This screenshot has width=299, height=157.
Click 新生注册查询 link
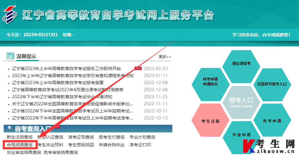point(20,137)
